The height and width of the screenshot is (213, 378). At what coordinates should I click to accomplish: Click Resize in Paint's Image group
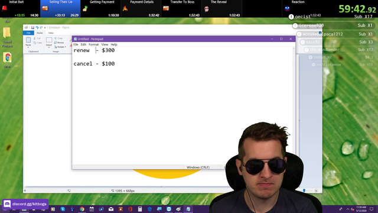[x=59, y=43]
